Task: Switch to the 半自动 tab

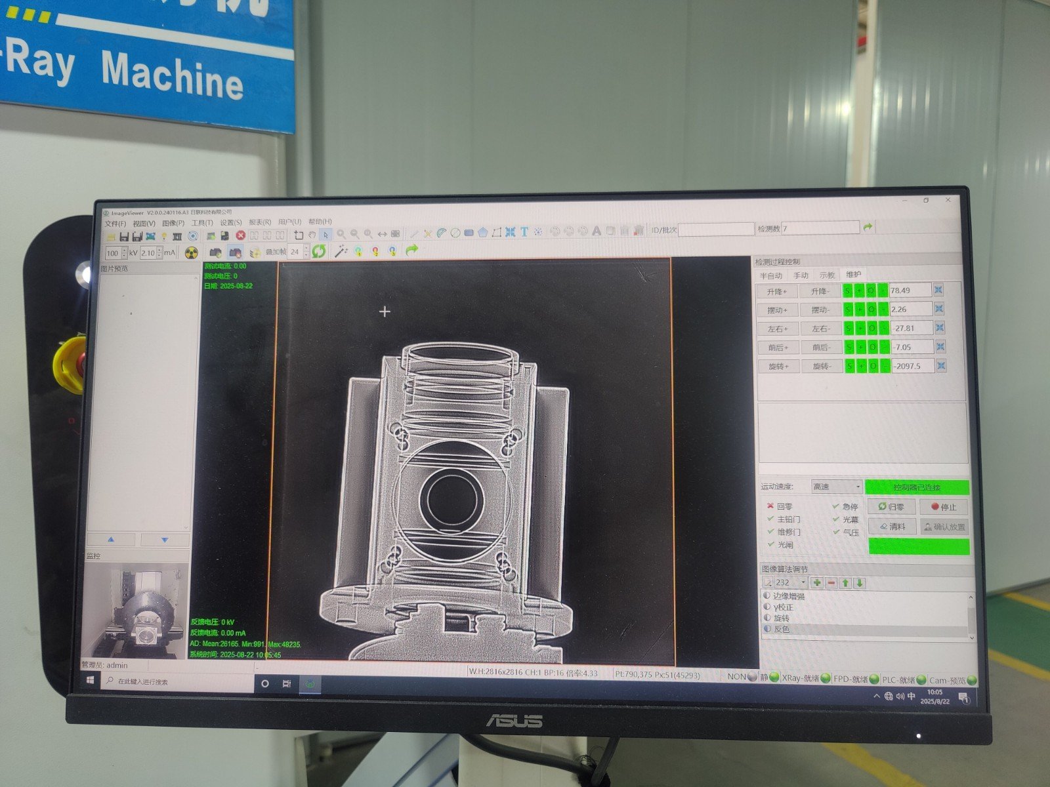Action: point(771,275)
